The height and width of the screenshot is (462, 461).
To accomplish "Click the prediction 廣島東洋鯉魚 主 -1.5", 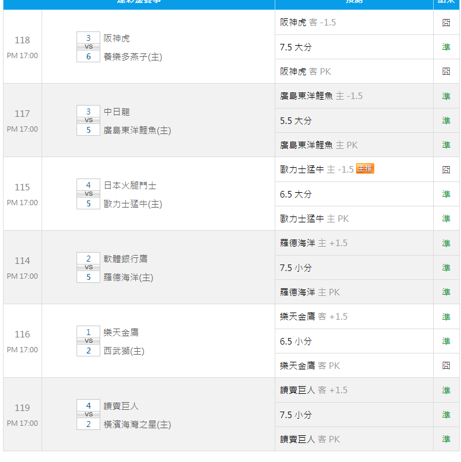I will [x=321, y=96].
